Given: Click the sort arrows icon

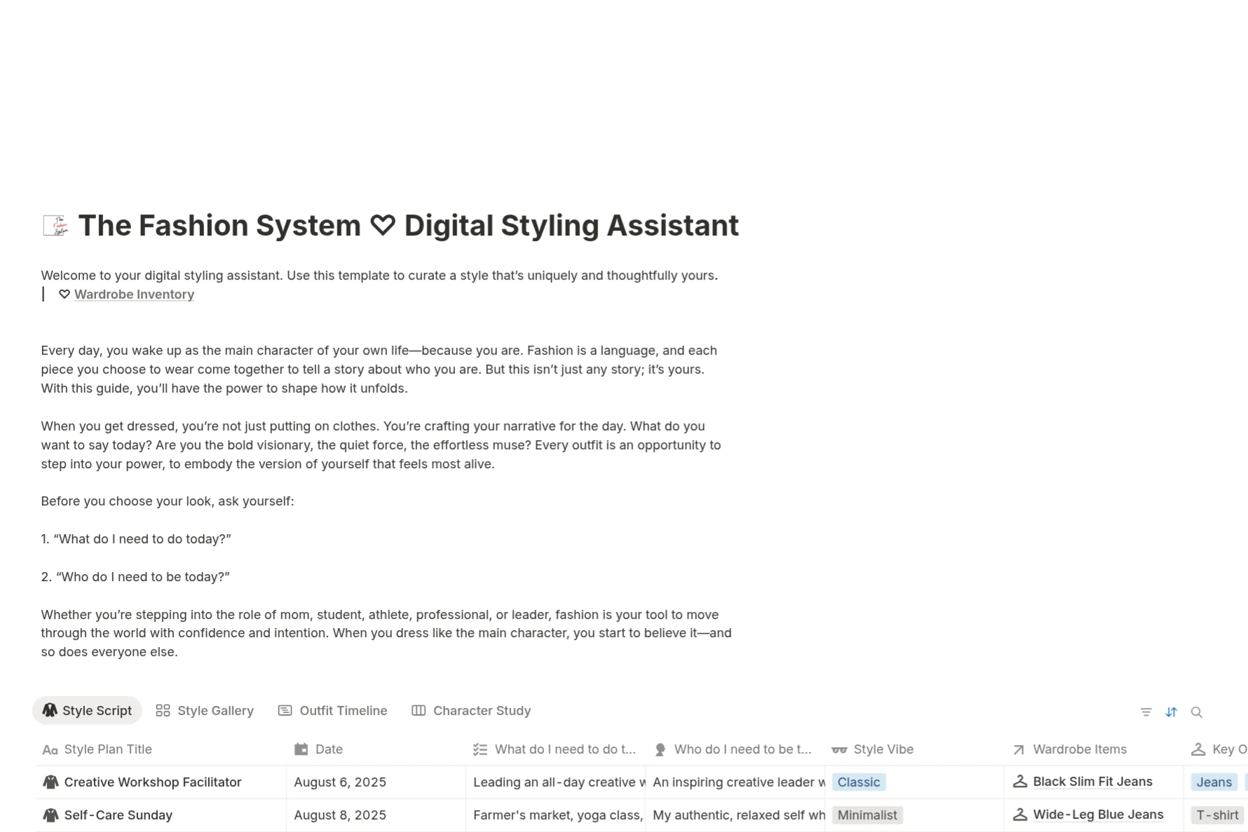Looking at the screenshot, I should coord(1171,711).
